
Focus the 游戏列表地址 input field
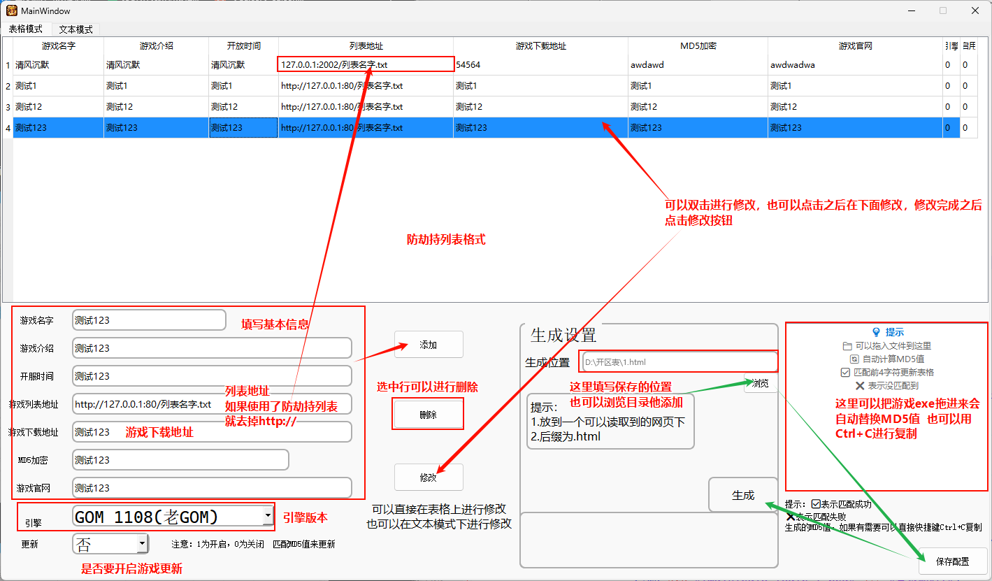pos(212,404)
